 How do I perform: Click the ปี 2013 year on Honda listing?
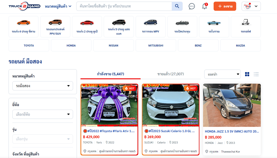point(231,143)
